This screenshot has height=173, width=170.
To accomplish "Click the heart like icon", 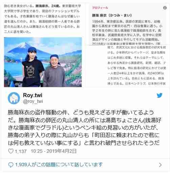I will pyautogui.click(x=11, y=151).
